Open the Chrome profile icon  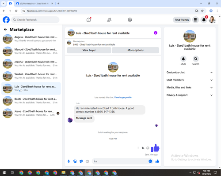[211, 11]
